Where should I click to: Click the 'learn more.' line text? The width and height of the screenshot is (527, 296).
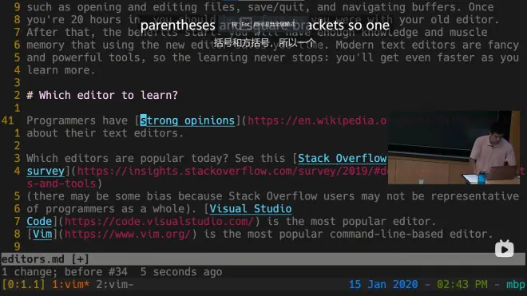pos(61,70)
